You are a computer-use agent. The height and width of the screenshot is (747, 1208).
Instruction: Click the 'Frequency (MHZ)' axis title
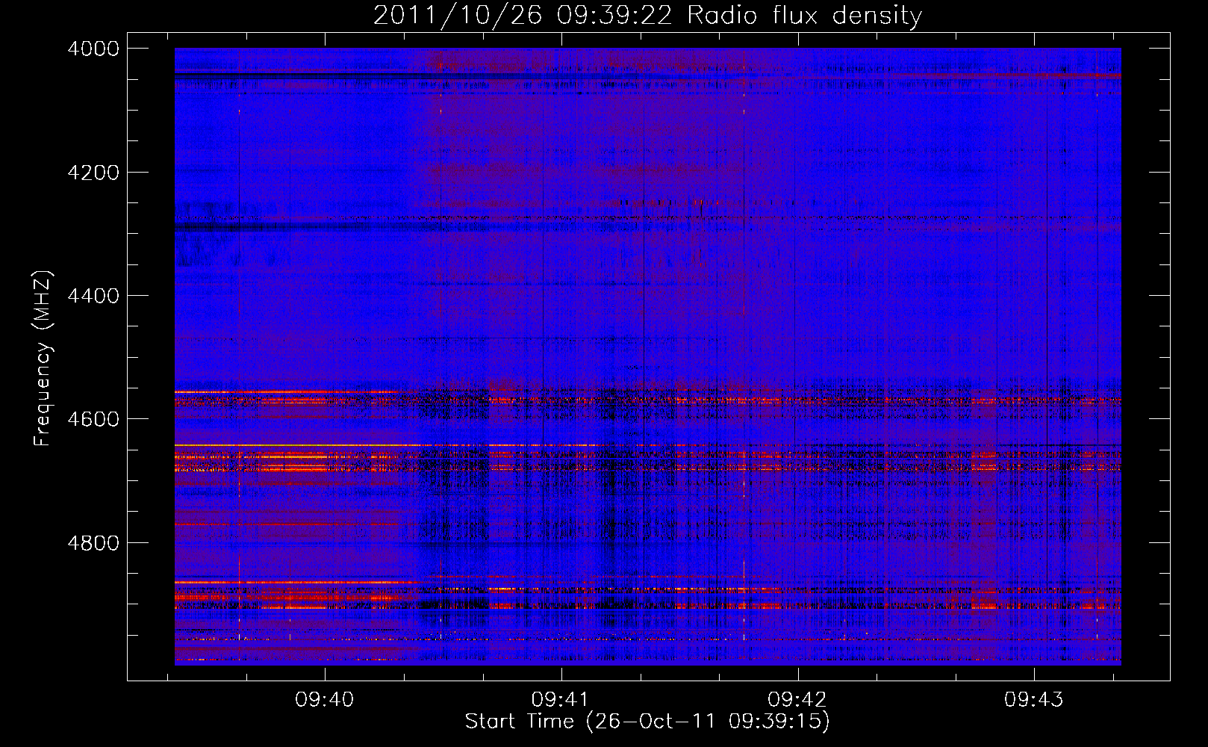point(43,358)
